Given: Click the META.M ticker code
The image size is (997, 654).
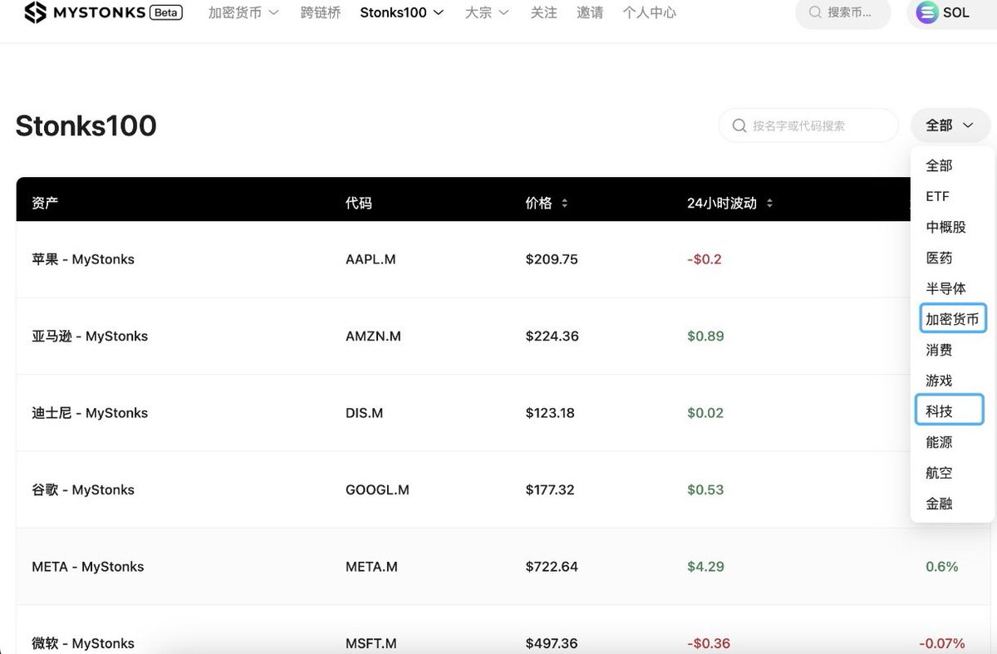Looking at the screenshot, I should point(371,567).
